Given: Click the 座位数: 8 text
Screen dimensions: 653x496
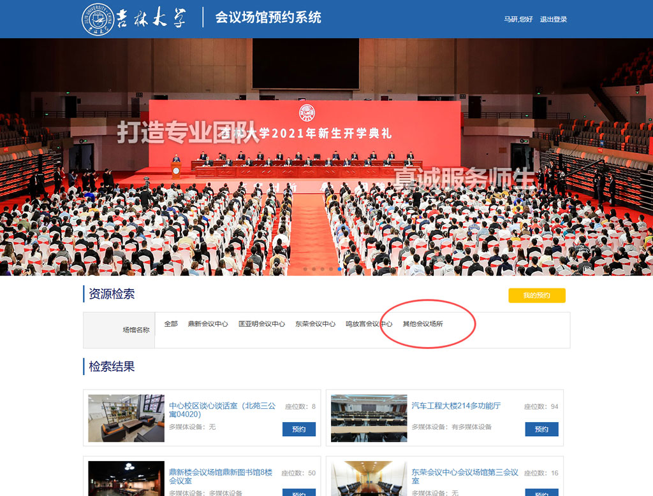Looking at the screenshot, I should (x=300, y=406).
